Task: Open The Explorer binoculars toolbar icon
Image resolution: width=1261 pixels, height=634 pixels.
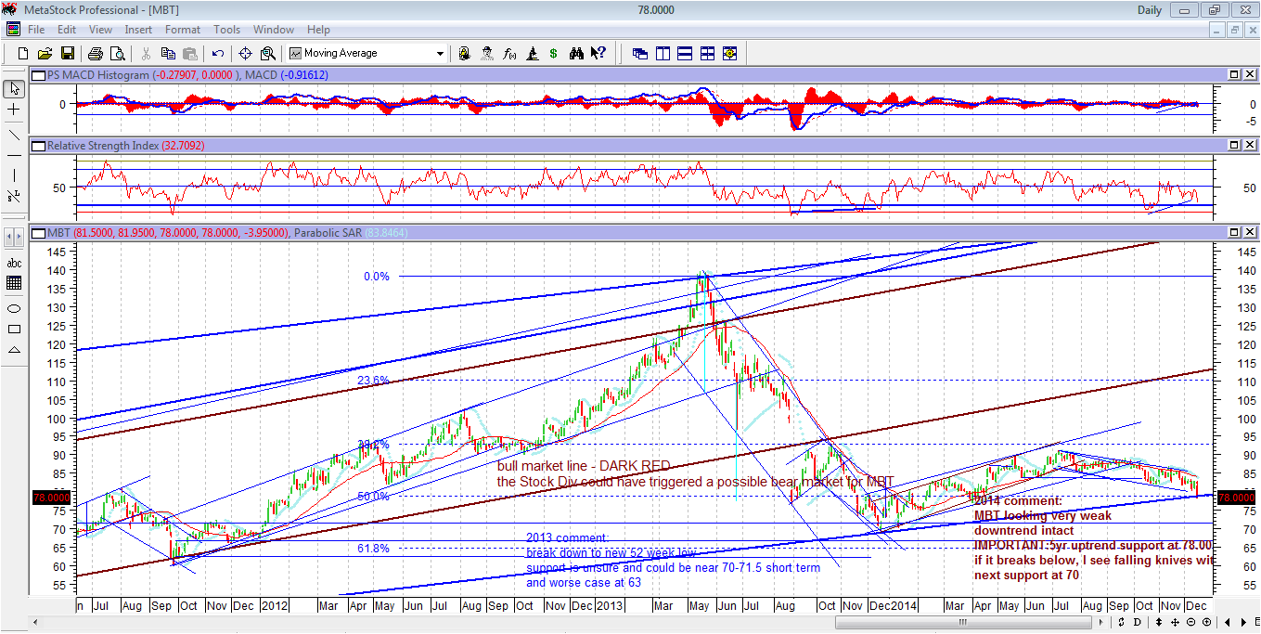Action: [574, 53]
